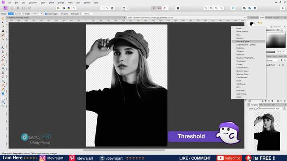
Task: Open the layer opacity percentage dropdown
Action: [x=284, y=52]
